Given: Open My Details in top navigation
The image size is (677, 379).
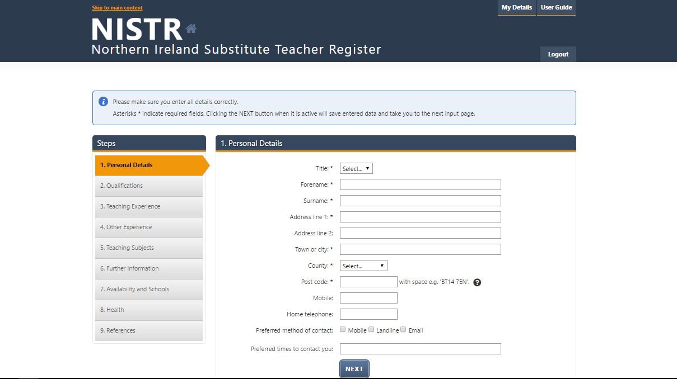Looking at the screenshot, I should click(x=516, y=8).
